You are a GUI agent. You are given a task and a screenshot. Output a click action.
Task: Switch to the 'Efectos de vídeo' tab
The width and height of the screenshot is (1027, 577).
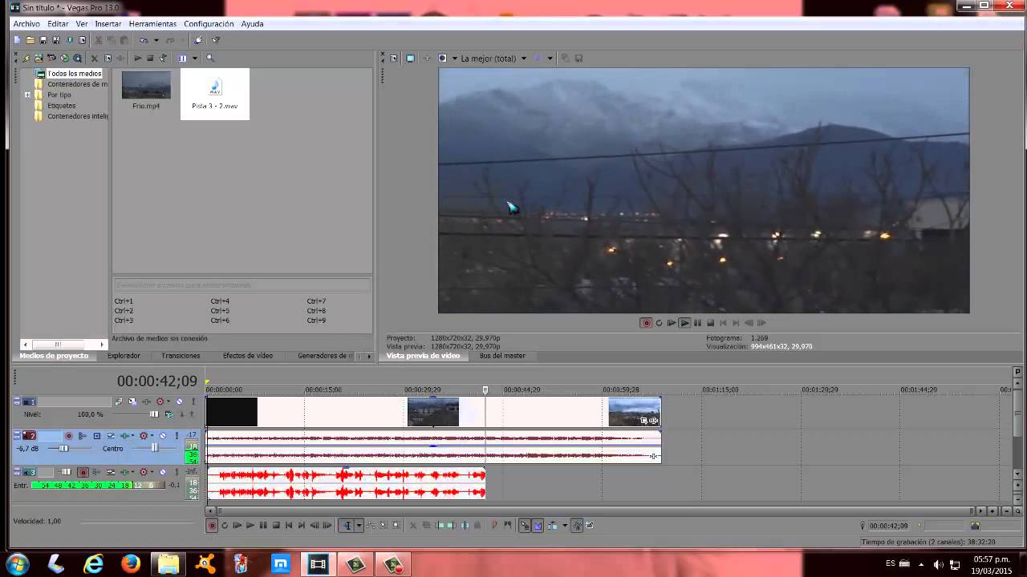pyautogui.click(x=248, y=356)
